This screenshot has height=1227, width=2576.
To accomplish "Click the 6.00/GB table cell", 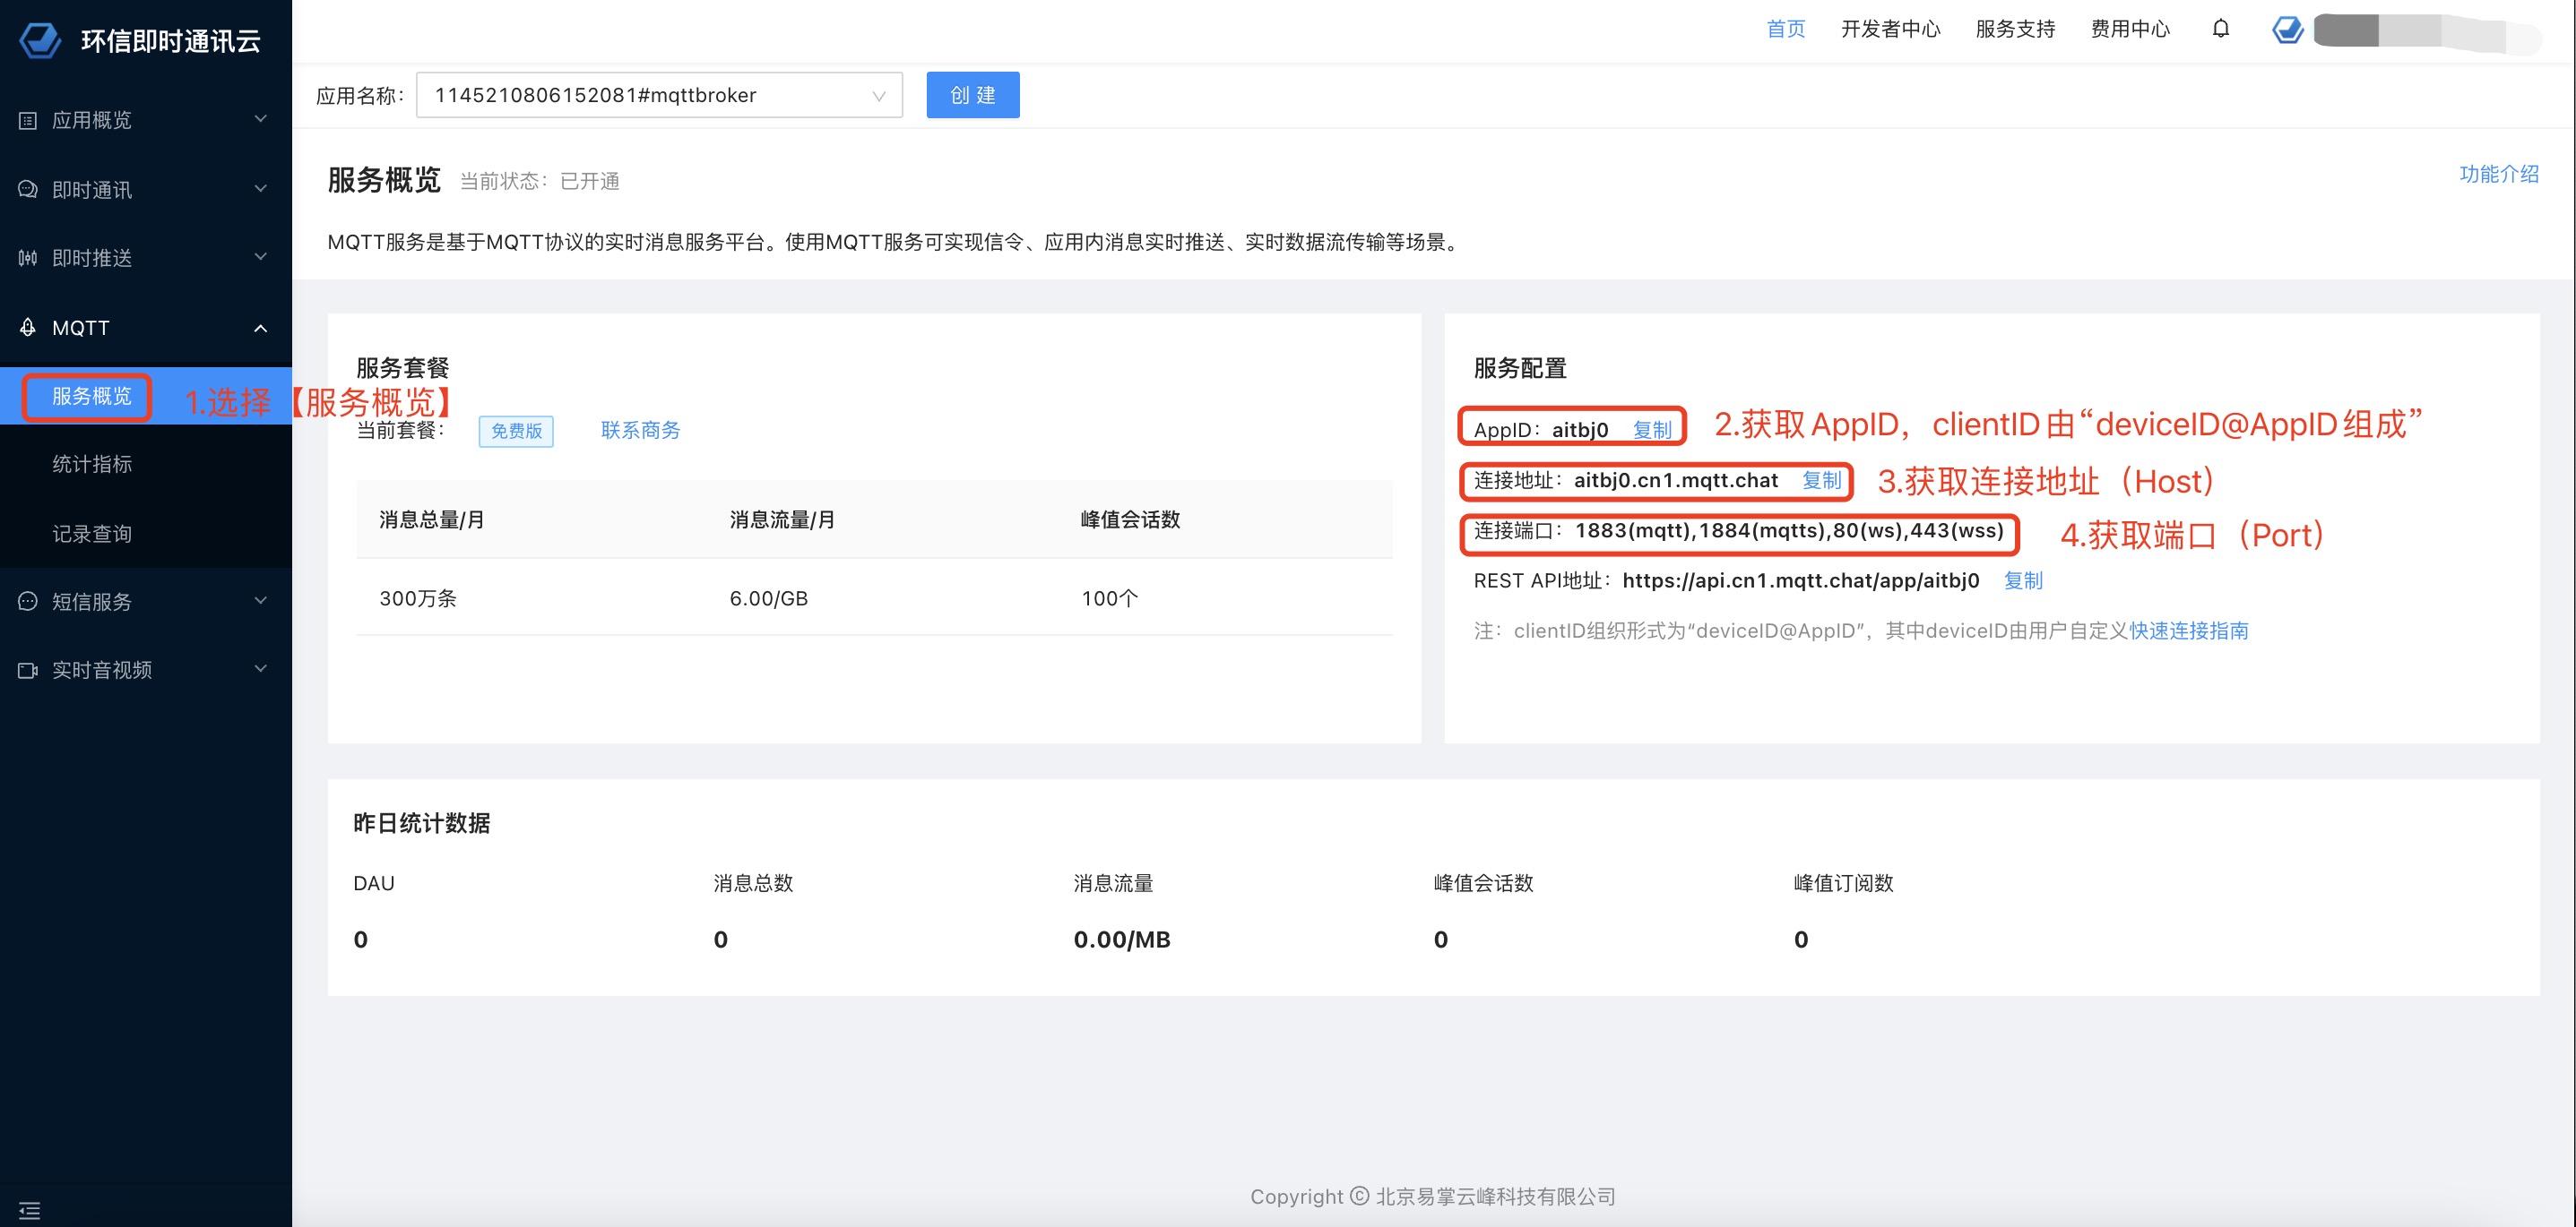I will point(768,597).
